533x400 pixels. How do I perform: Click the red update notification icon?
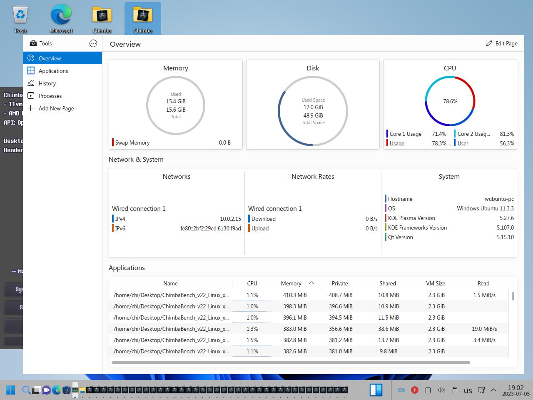[414, 390]
